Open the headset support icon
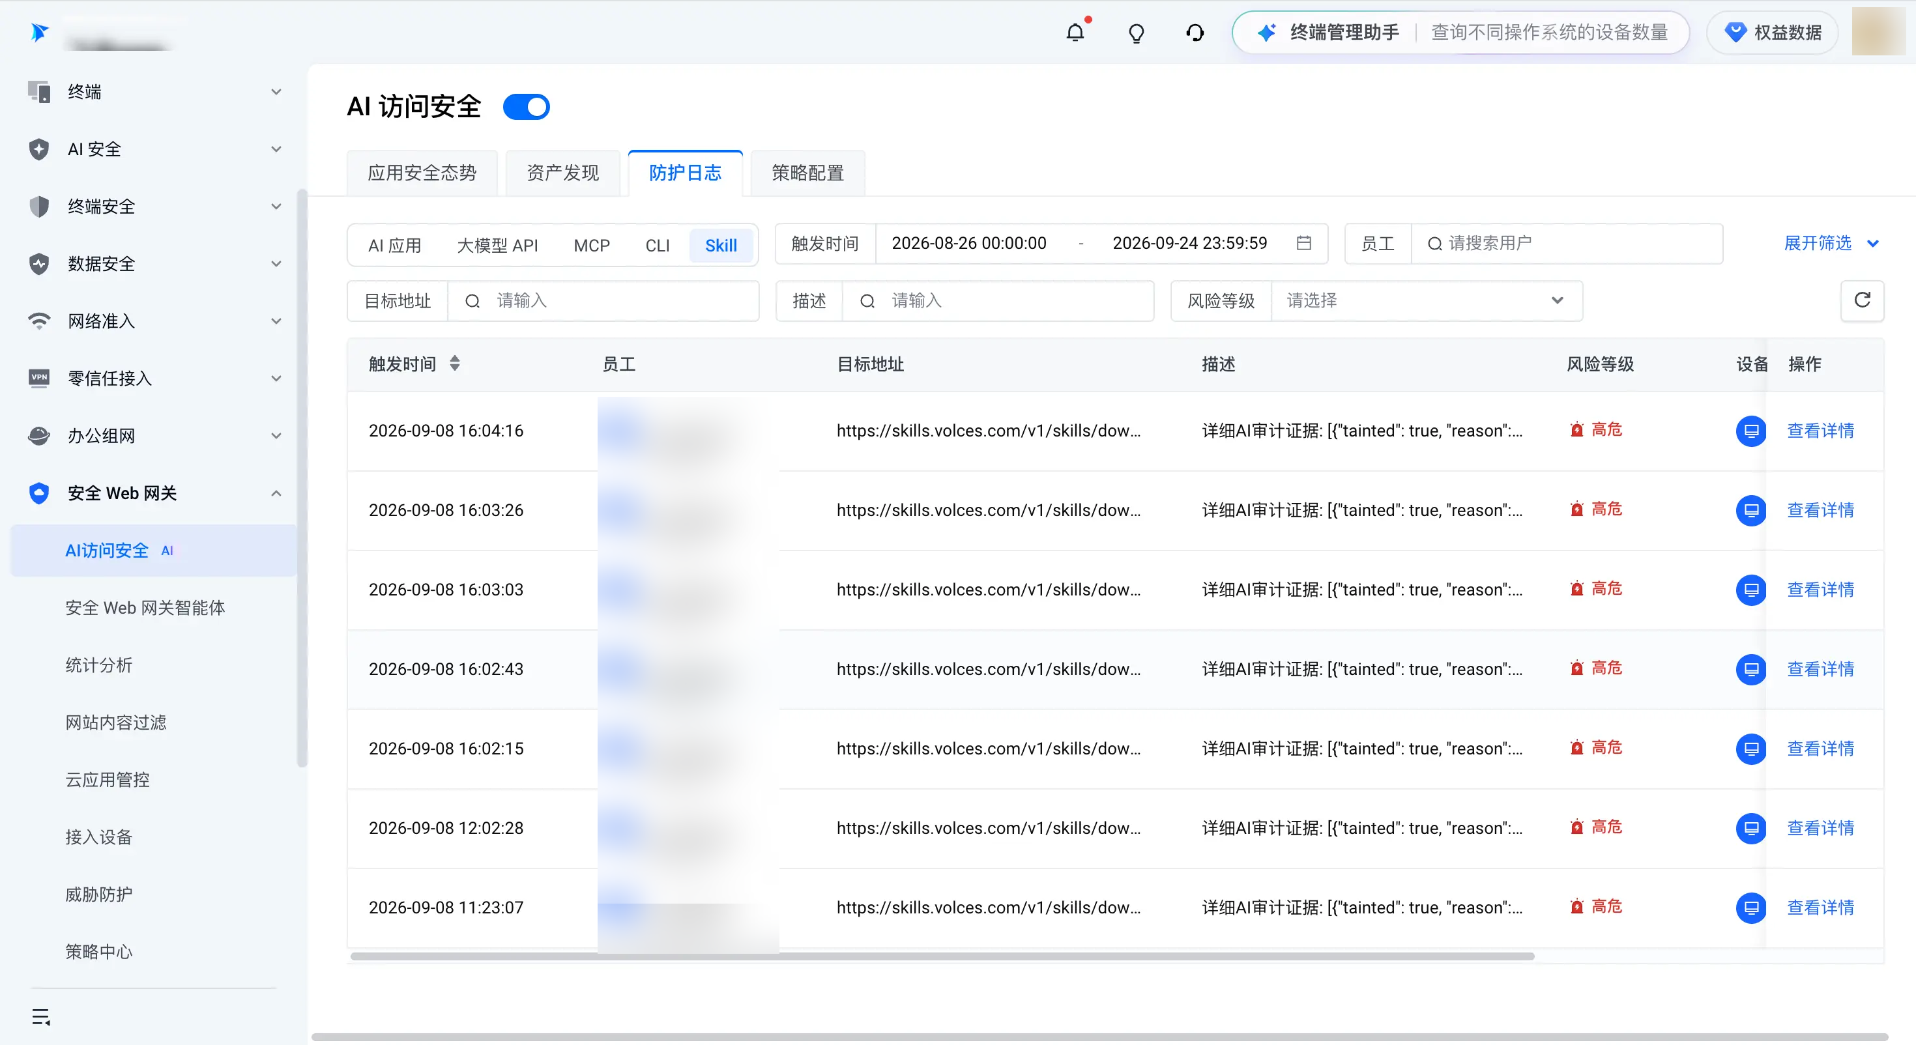 coord(1195,33)
